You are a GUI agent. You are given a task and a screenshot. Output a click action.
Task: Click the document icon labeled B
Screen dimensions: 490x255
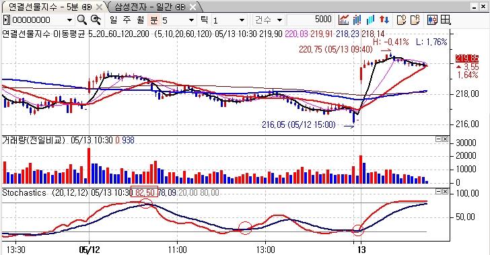(415, 20)
